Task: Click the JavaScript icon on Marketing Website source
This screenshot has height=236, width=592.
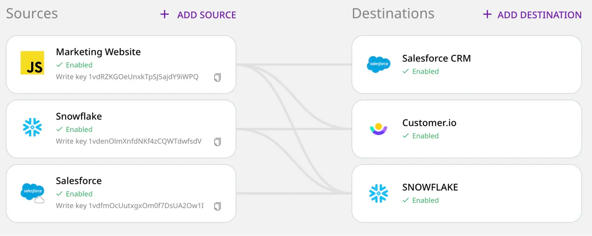Action: tap(32, 64)
